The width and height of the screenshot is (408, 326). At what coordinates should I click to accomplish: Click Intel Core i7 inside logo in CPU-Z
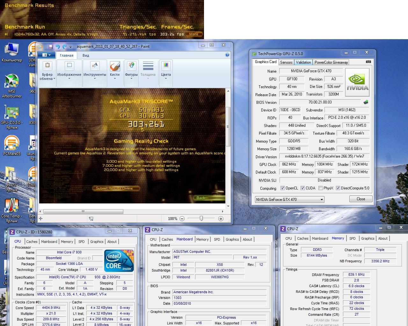coord(119,261)
